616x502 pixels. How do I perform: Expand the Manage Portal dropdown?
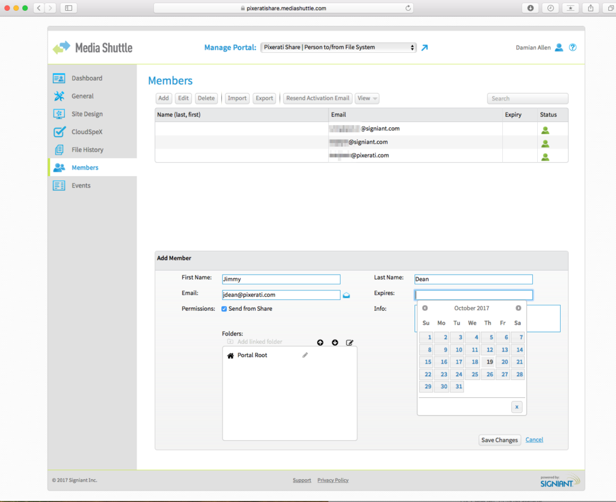click(x=339, y=47)
